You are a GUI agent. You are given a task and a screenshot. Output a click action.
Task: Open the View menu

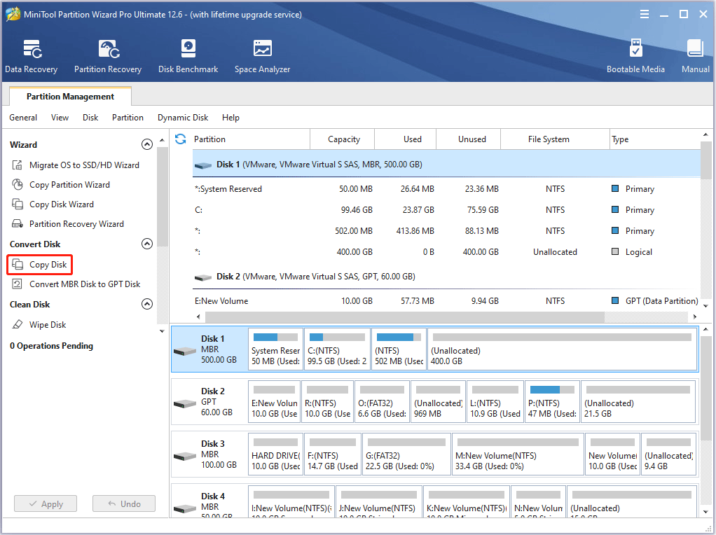coord(60,118)
